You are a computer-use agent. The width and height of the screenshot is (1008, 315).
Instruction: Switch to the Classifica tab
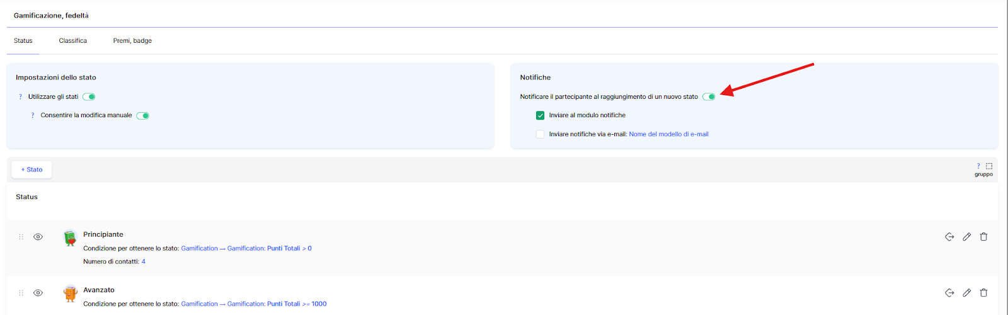(73, 41)
